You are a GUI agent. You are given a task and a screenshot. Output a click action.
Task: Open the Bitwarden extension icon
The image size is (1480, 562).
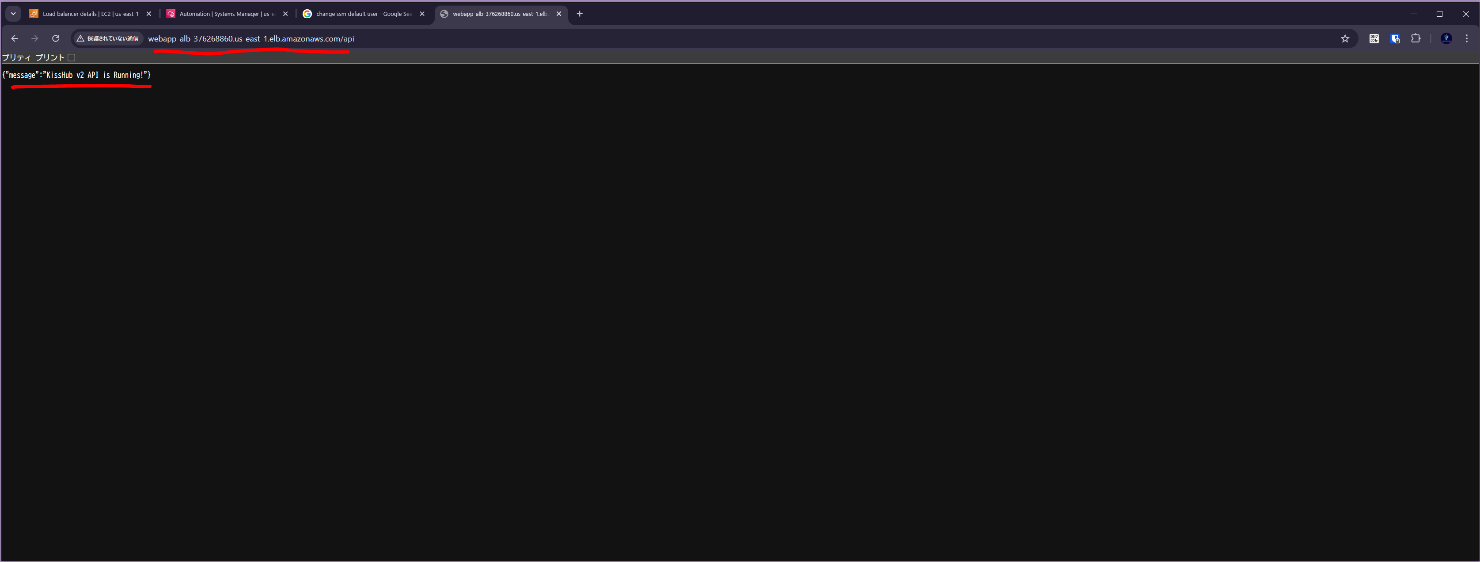click(x=1394, y=38)
